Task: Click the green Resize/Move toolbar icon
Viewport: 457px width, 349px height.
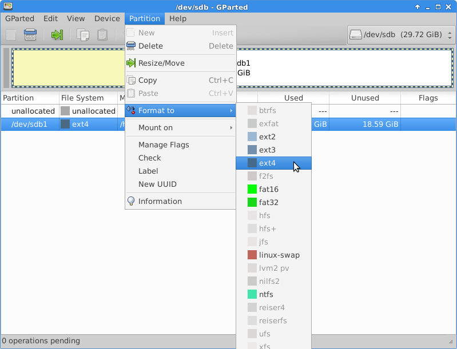Action: click(57, 35)
